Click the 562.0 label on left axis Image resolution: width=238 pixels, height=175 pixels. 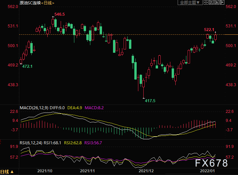pos(13,7)
